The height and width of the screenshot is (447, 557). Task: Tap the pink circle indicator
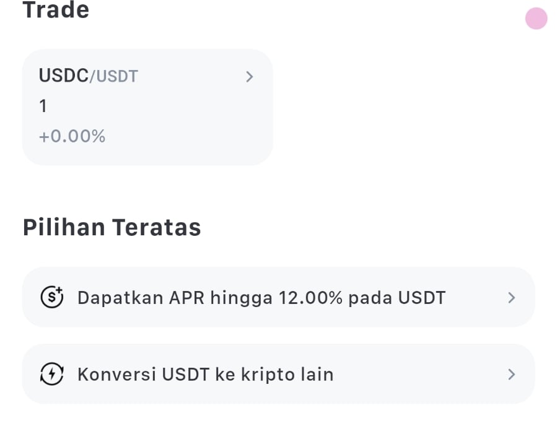pos(536,19)
